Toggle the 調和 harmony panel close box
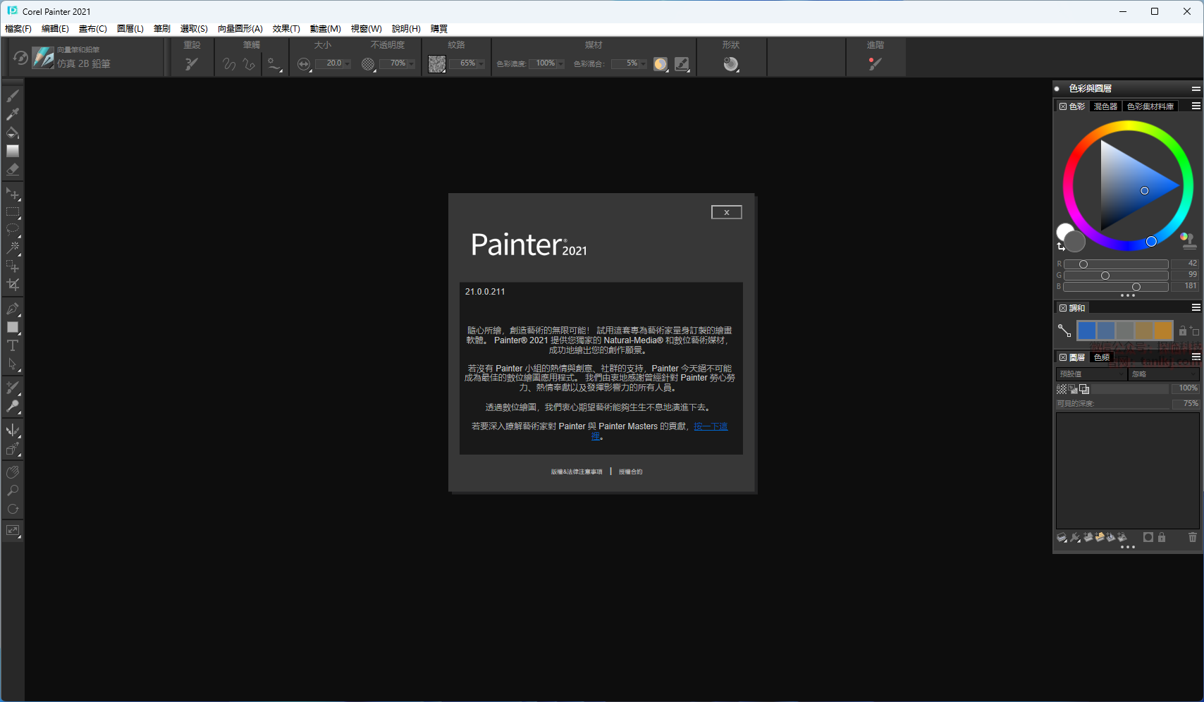The width and height of the screenshot is (1204, 702). click(1062, 308)
